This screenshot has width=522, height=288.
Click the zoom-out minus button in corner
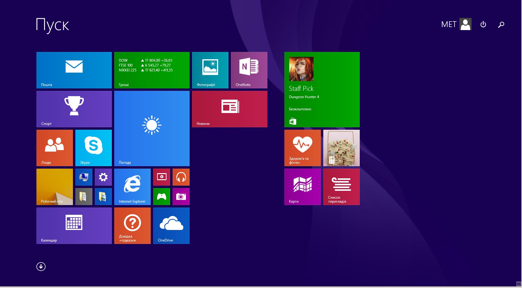519,284
